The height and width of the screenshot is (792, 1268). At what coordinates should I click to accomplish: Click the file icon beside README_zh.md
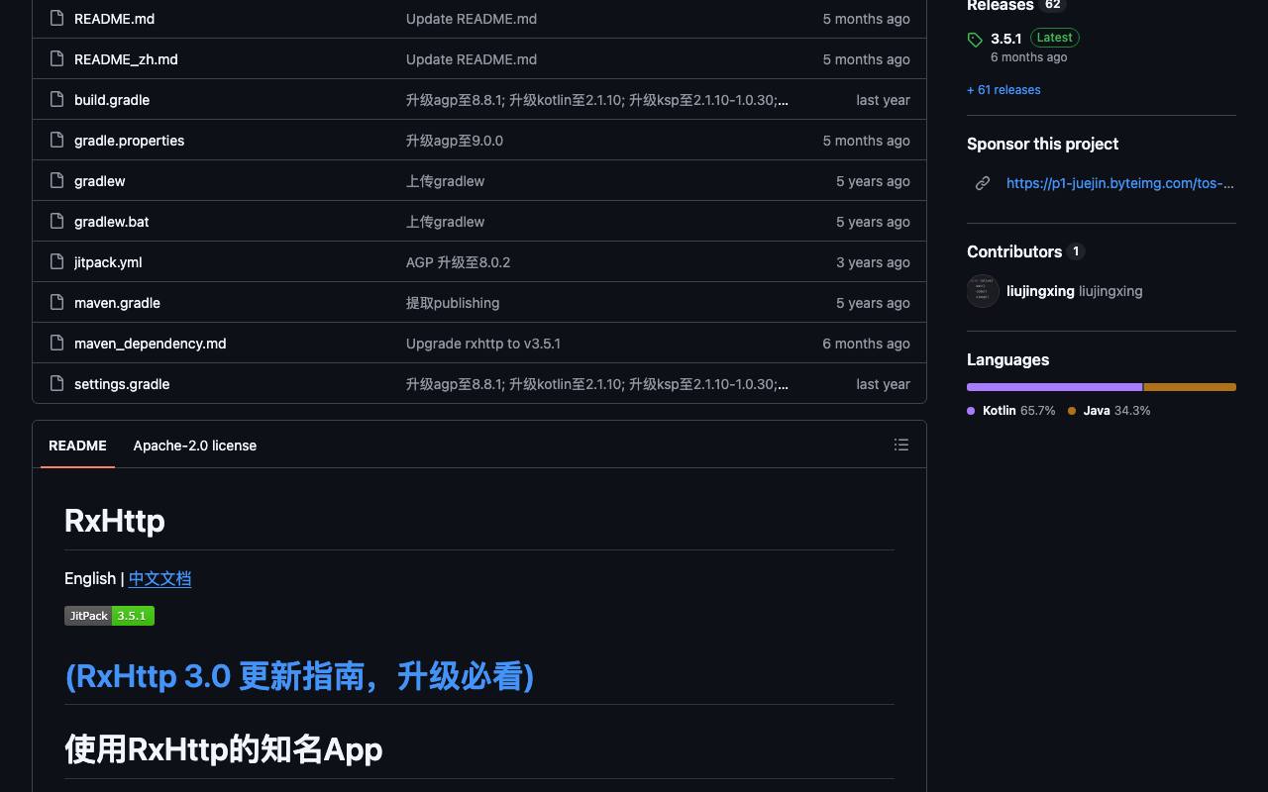(x=56, y=59)
